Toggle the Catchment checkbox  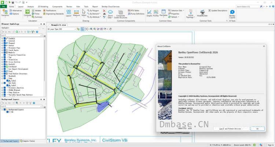(5, 67)
